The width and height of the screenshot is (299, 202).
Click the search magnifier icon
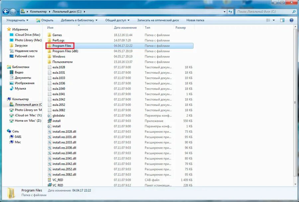pyautogui.click(x=294, y=12)
